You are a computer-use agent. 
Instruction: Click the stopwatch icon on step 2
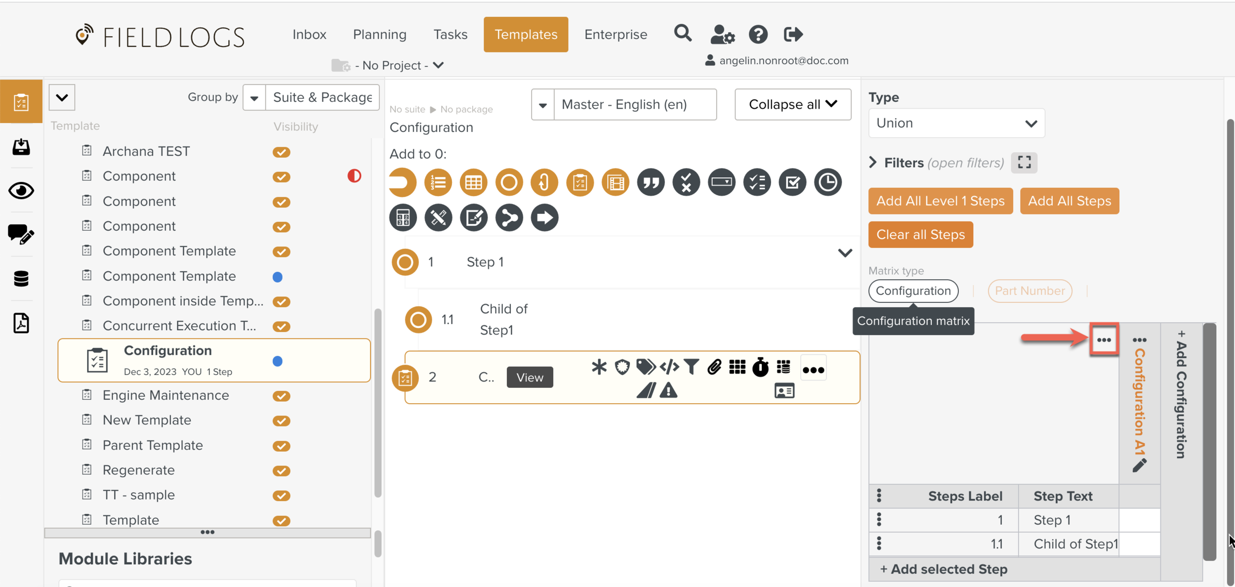point(760,367)
